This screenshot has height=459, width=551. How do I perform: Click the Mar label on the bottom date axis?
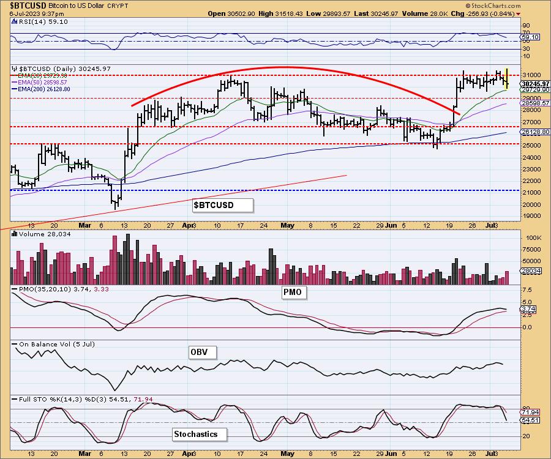(x=84, y=453)
